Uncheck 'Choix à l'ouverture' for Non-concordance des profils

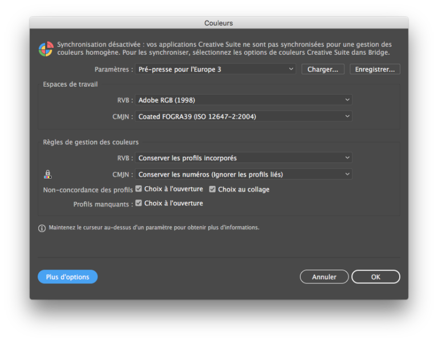click(139, 189)
